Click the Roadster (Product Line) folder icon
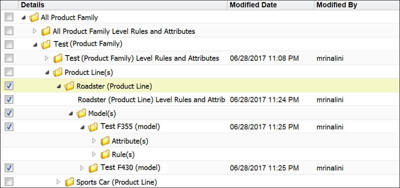Image resolution: width=400 pixels, height=188 pixels. click(x=69, y=86)
